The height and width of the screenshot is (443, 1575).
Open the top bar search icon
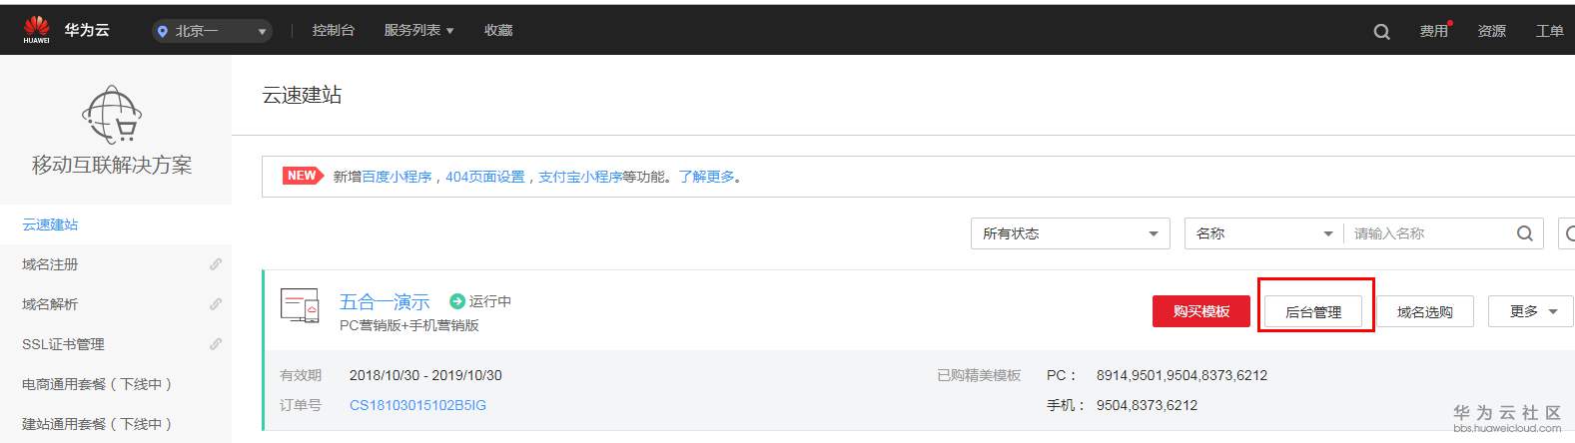pos(1381,31)
